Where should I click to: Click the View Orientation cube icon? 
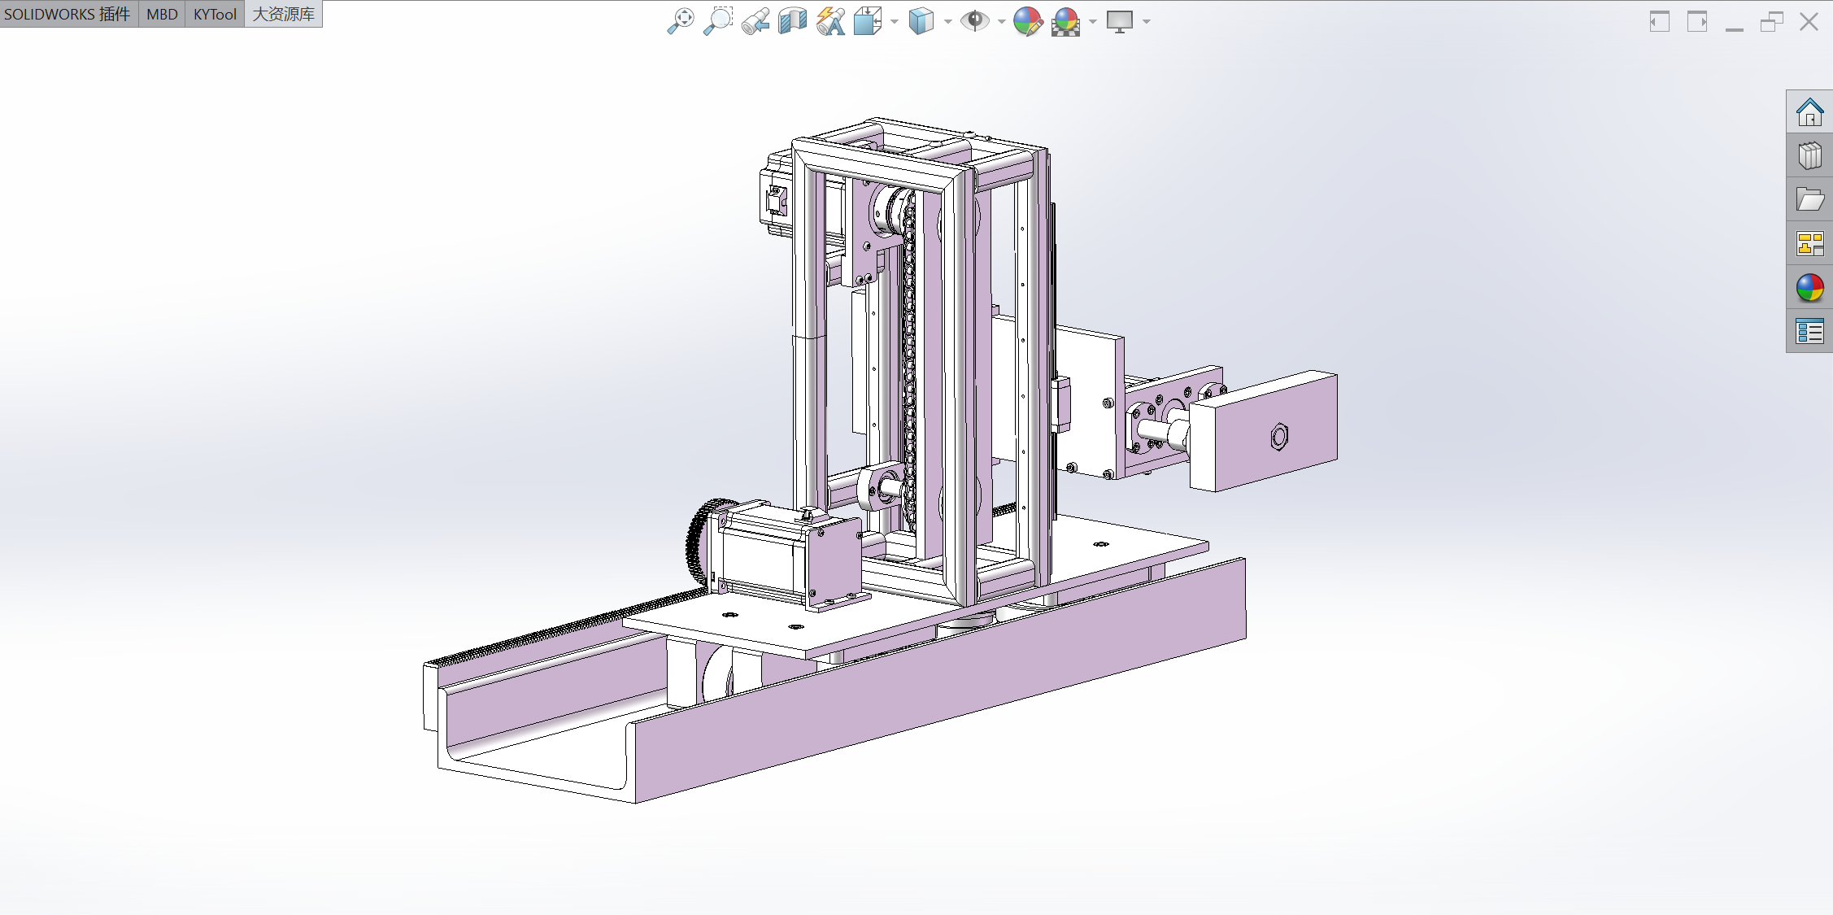867,21
